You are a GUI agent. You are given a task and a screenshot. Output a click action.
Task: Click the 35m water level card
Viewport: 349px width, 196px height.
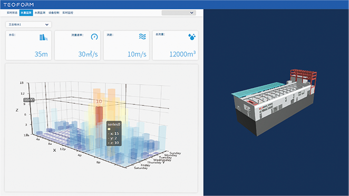coord(28,45)
